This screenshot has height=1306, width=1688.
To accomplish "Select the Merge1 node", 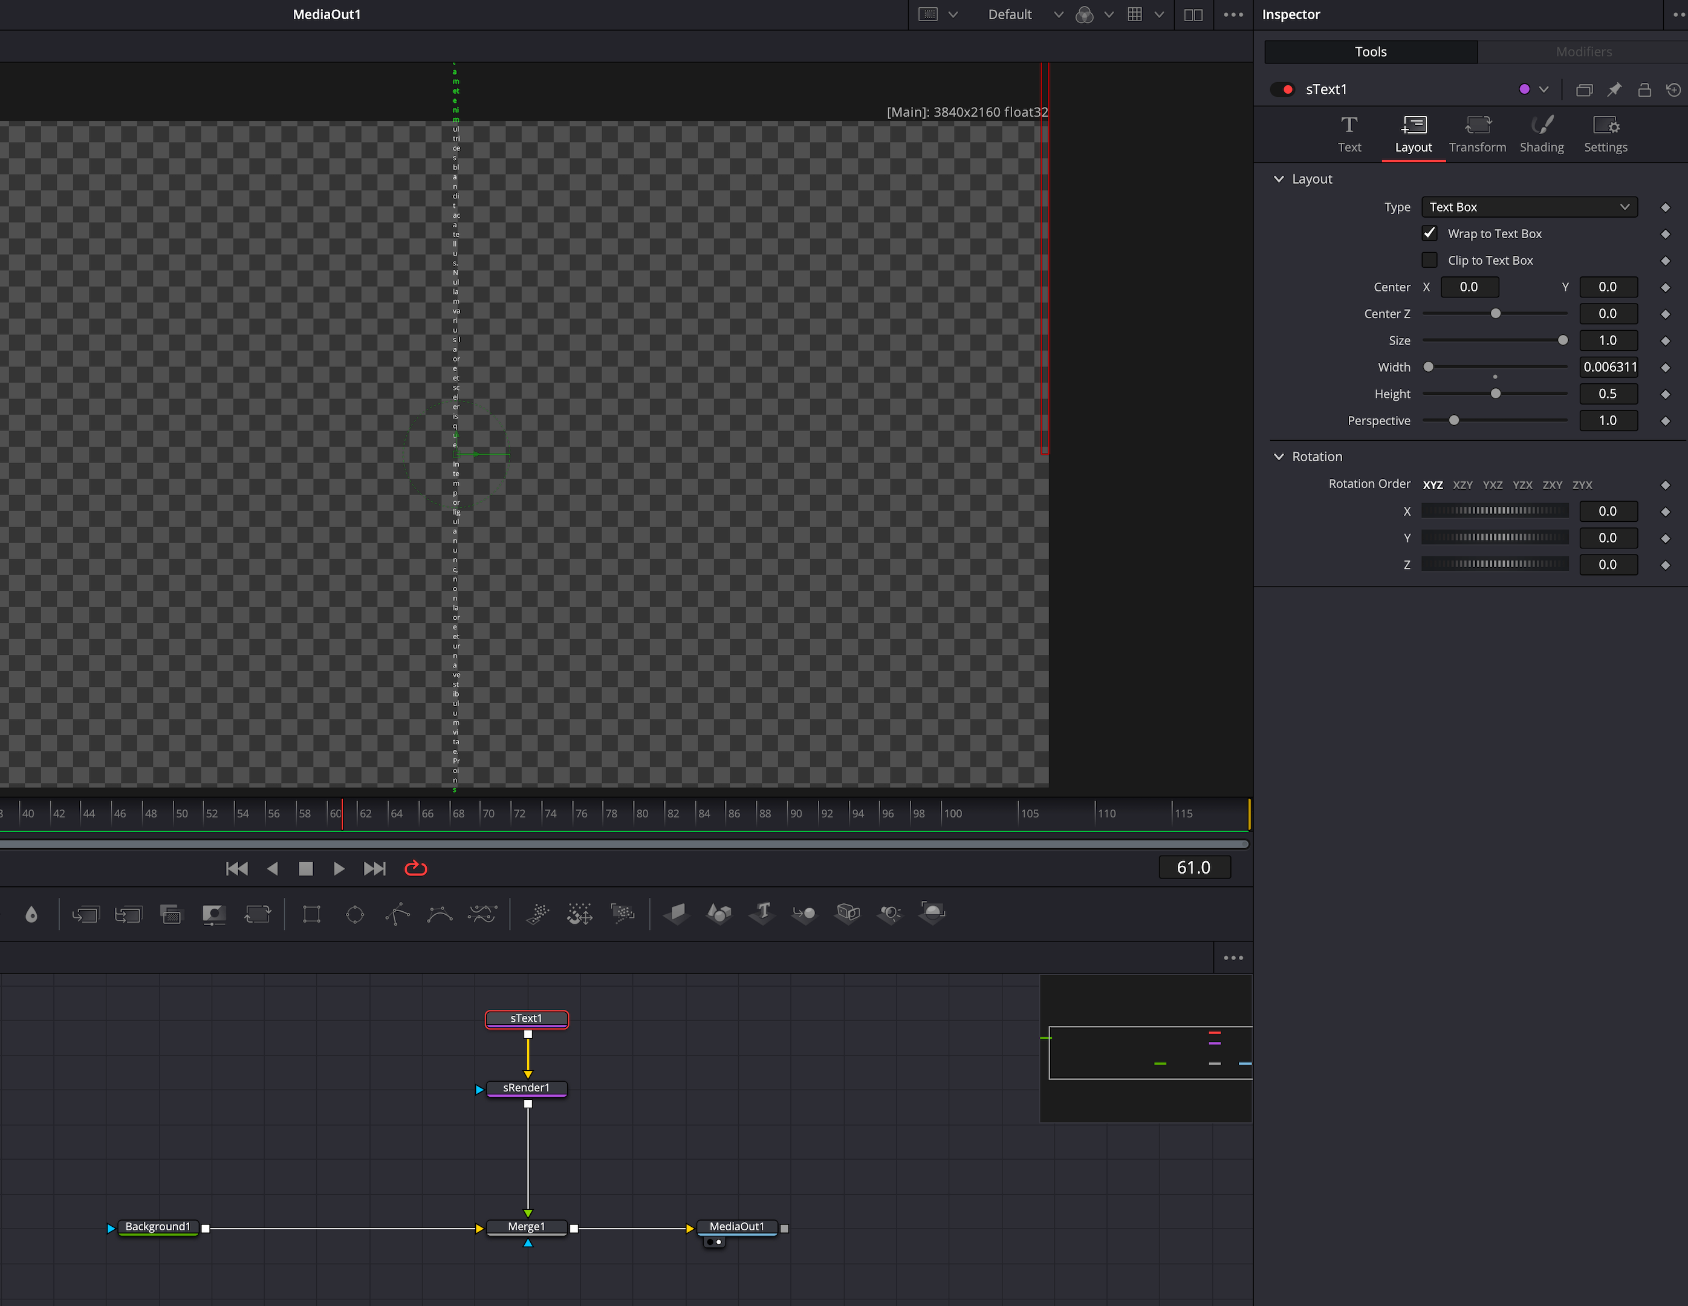I will point(527,1227).
